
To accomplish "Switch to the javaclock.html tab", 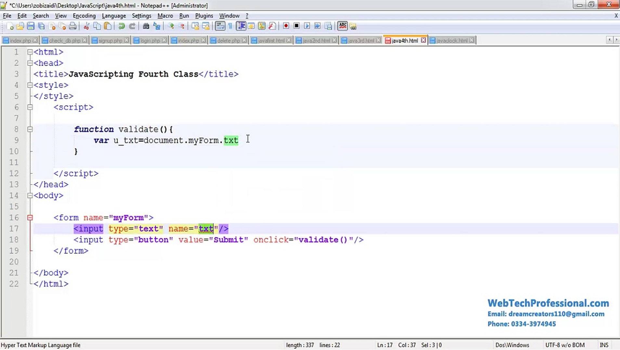I will click(452, 41).
